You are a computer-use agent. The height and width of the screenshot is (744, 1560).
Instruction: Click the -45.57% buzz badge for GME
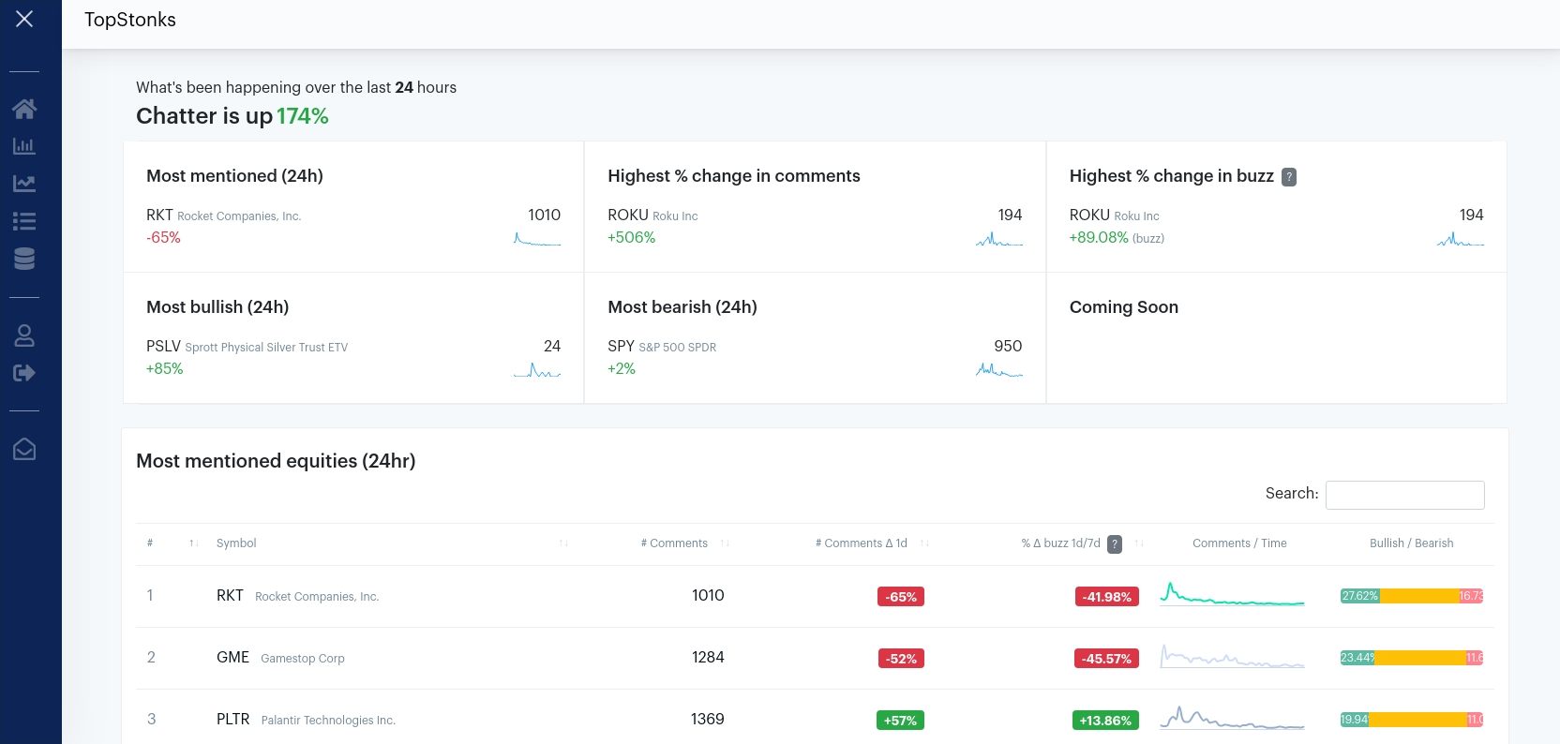click(x=1106, y=659)
